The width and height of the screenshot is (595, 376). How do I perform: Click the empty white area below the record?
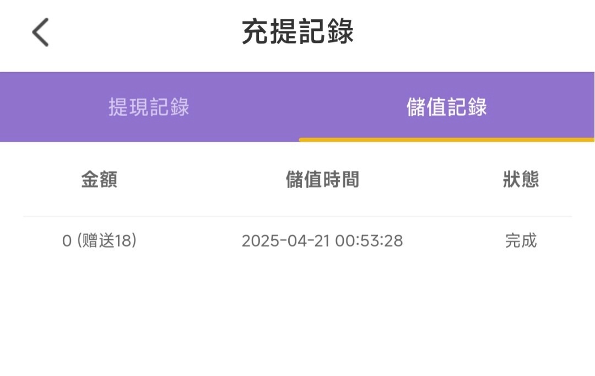(x=297, y=320)
